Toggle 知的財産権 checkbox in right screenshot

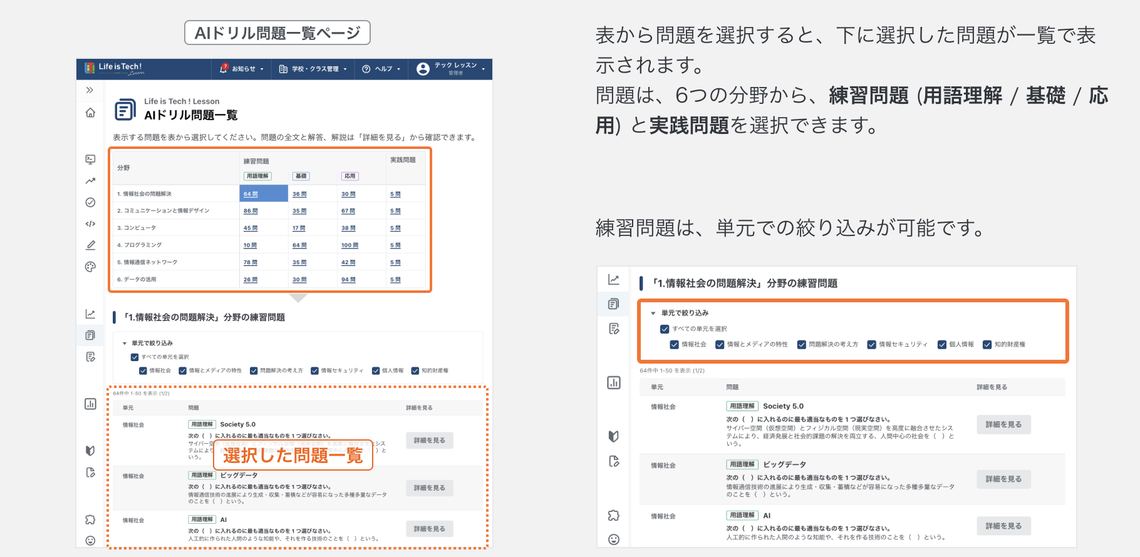987,344
